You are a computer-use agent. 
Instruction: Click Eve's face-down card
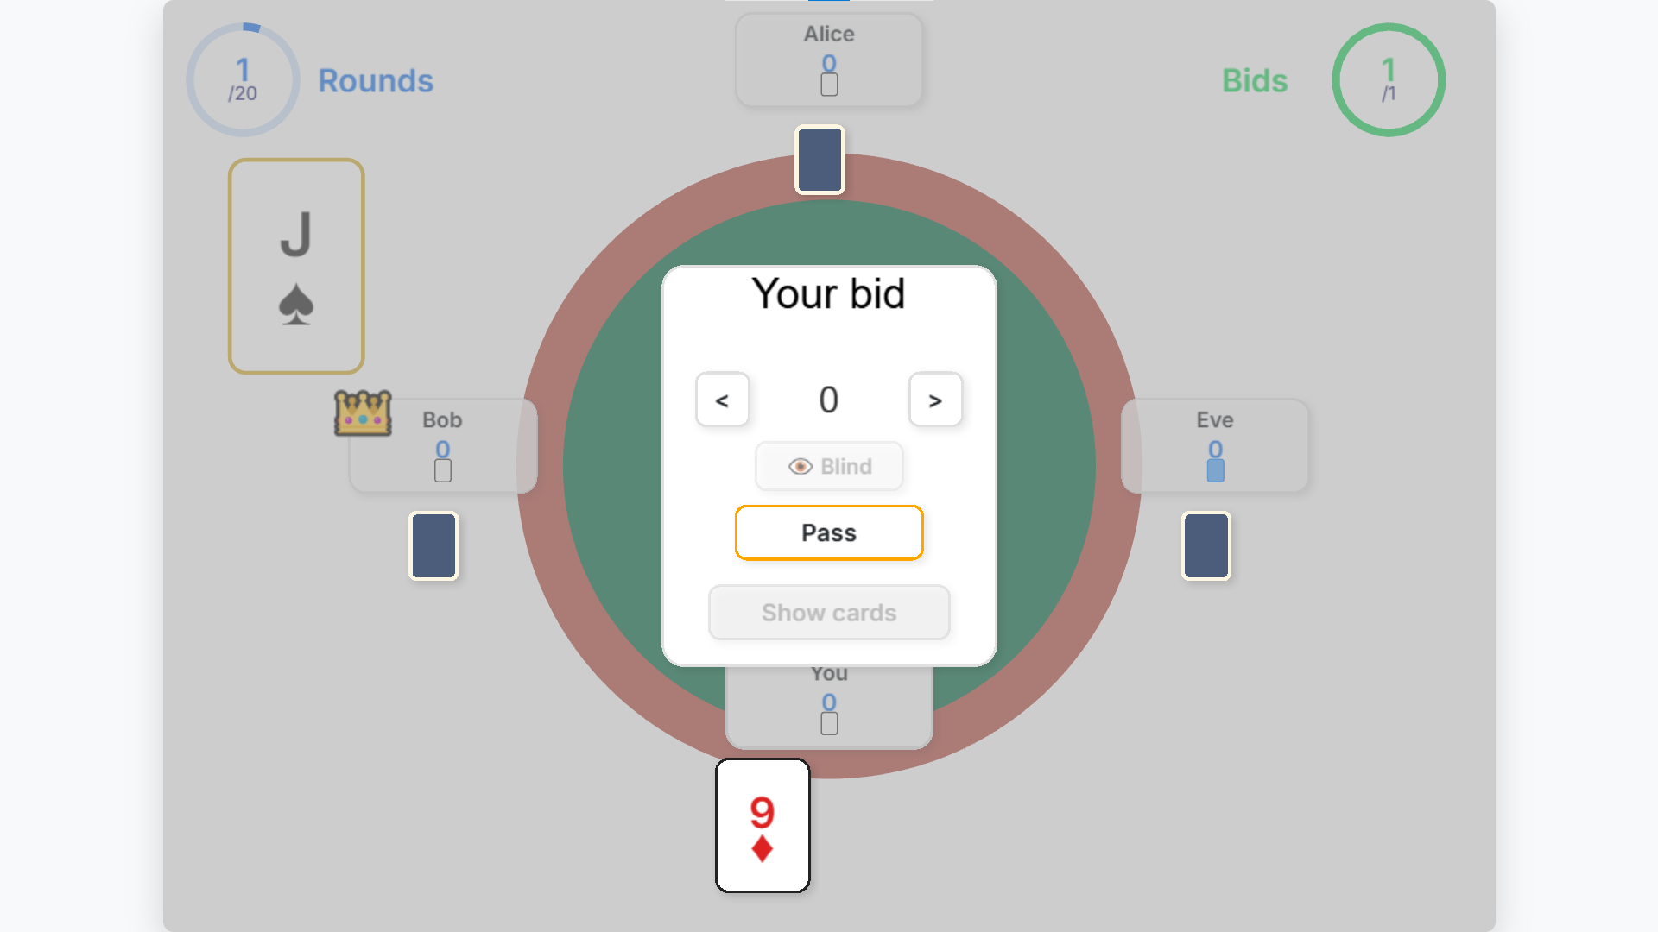coord(1206,545)
